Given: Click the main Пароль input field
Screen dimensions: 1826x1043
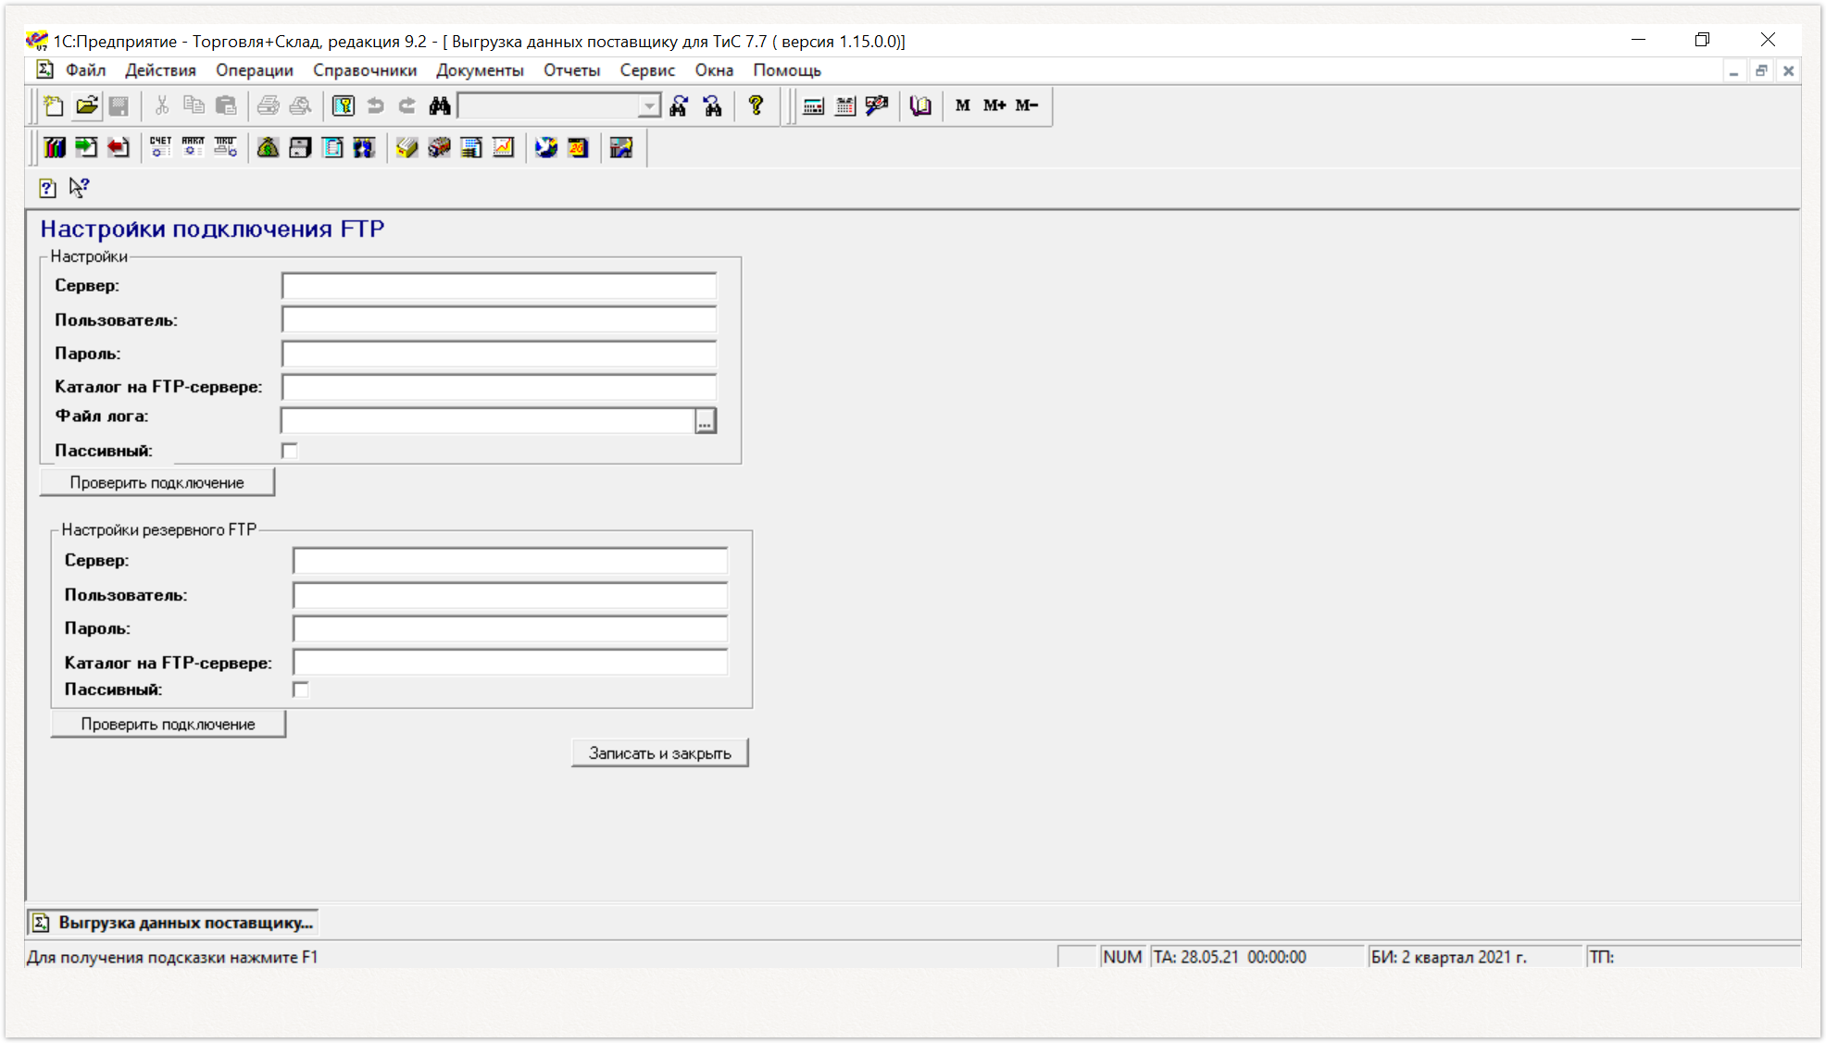Looking at the screenshot, I should (x=499, y=354).
